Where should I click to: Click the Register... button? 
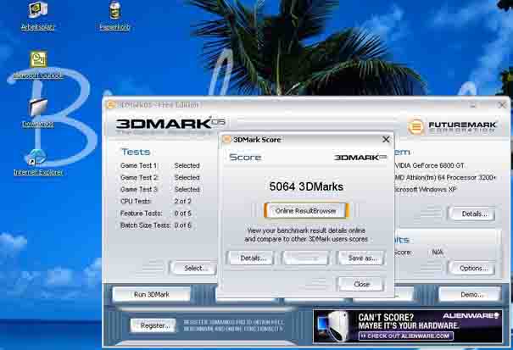click(153, 325)
